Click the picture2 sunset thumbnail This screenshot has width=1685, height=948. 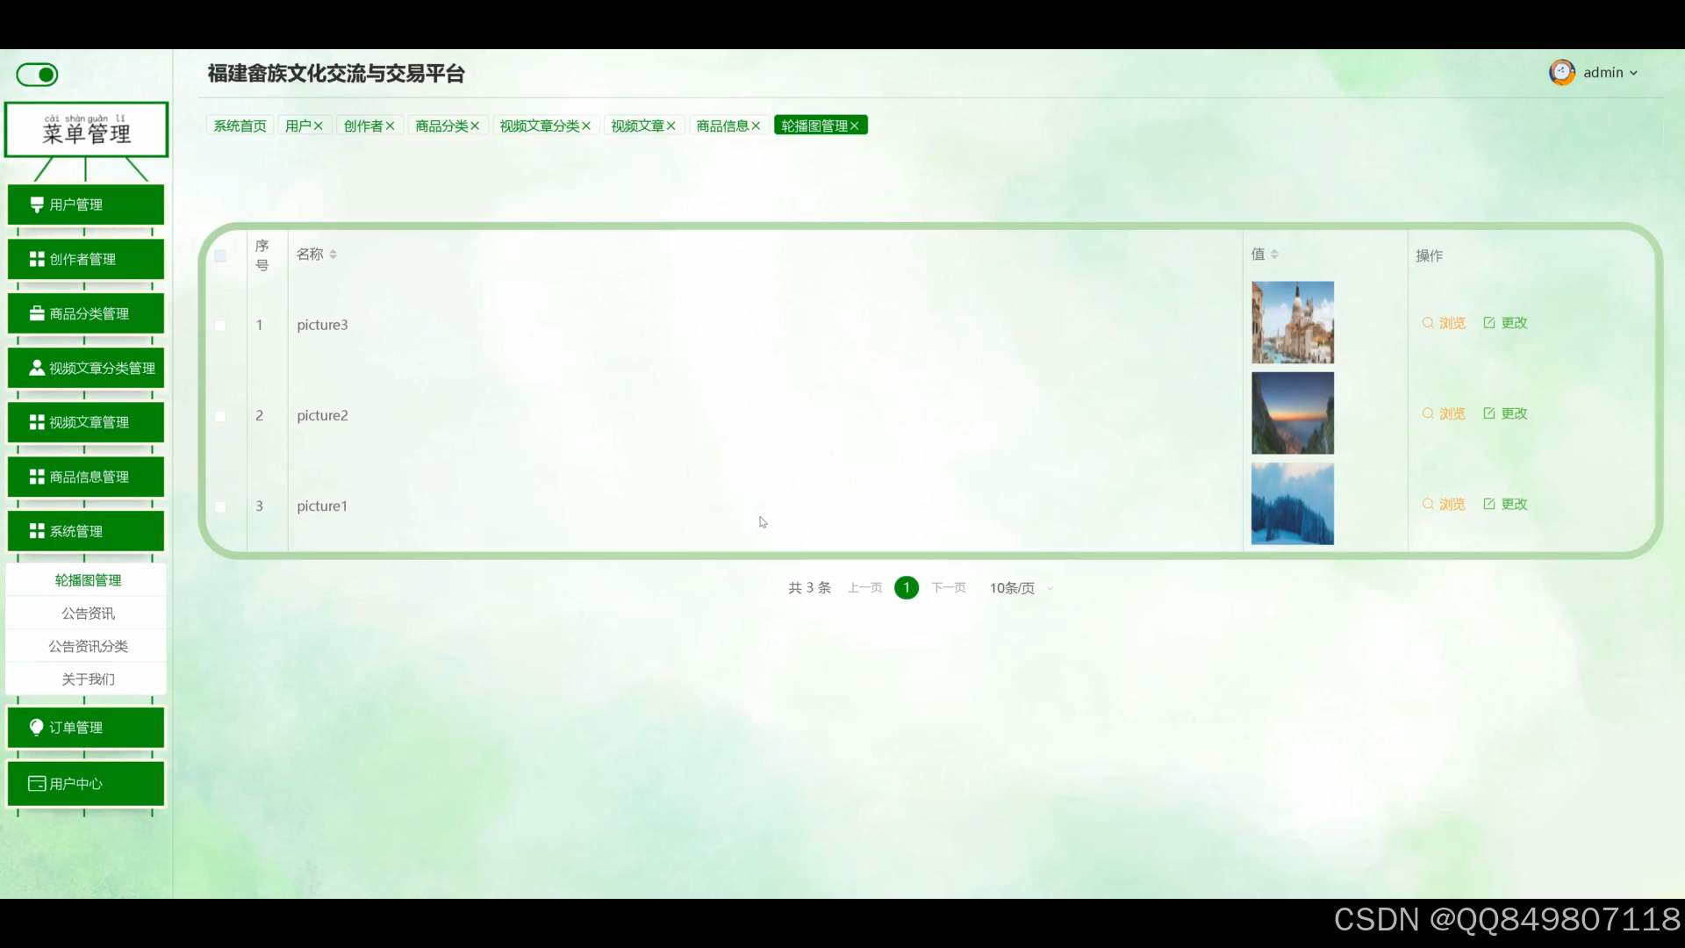pyautogui.click(x=1292, y=413)
